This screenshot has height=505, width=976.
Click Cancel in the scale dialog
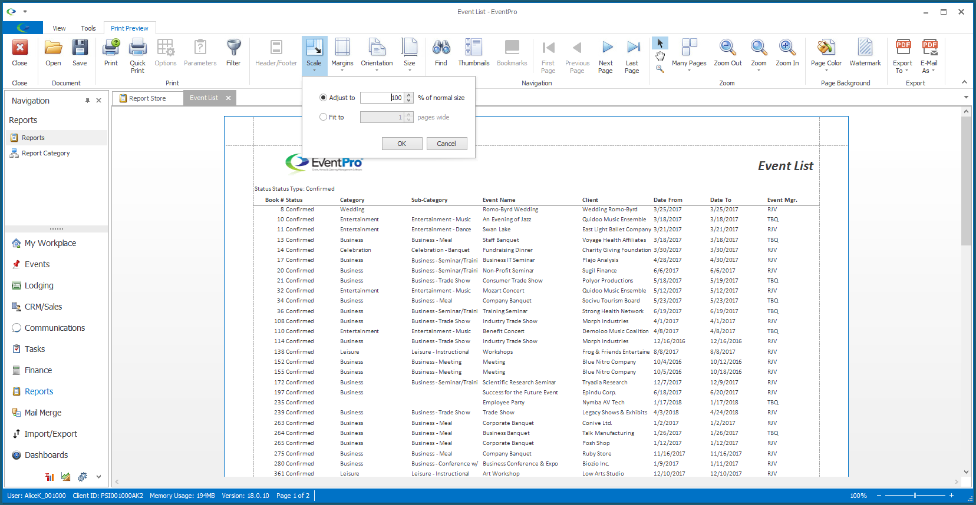pyautogui.click(x=446, y=144)
